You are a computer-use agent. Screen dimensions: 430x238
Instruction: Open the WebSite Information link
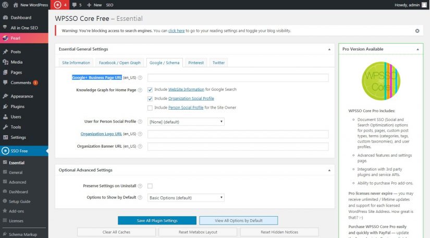[x=186, y=89]
